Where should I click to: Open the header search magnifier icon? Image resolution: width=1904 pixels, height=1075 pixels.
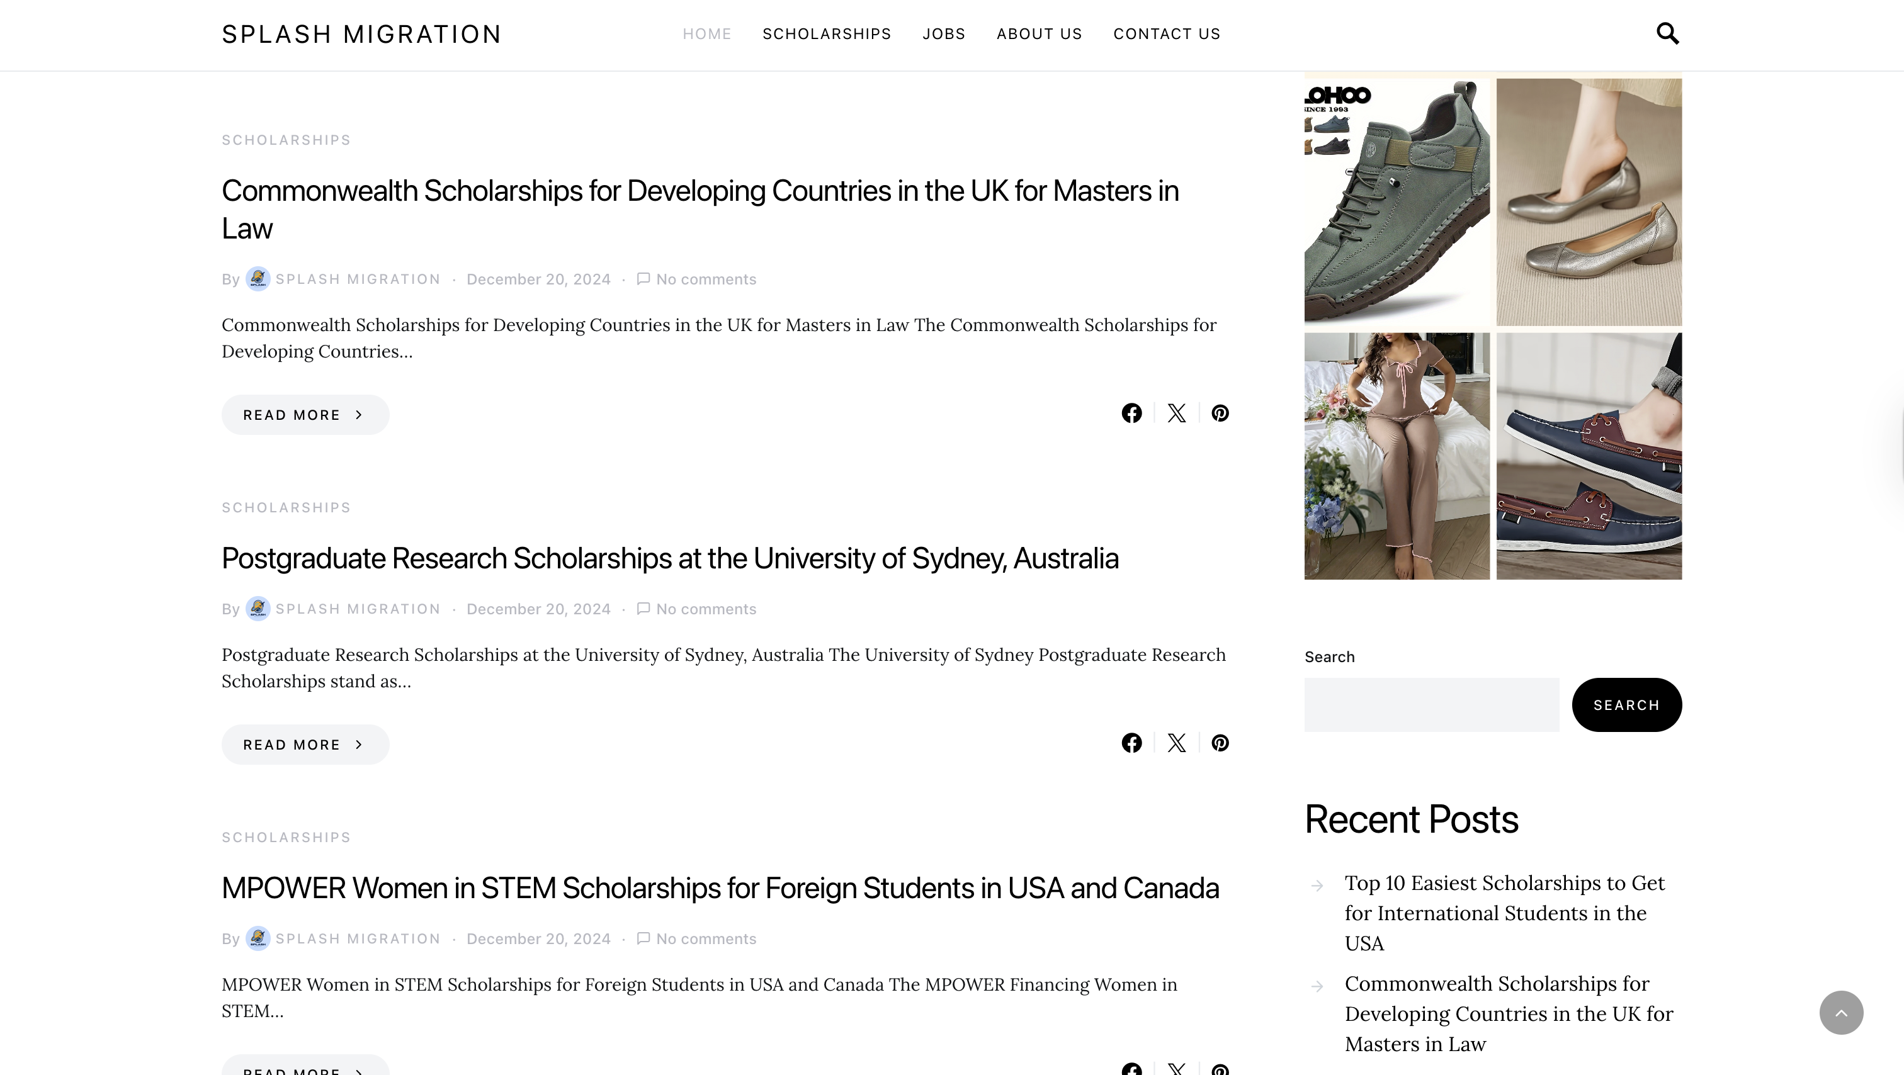tap(1667, 33)
